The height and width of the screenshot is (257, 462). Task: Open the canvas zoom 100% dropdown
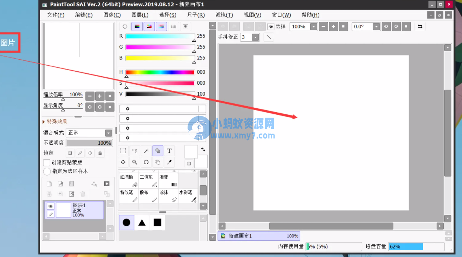[313, 26]
